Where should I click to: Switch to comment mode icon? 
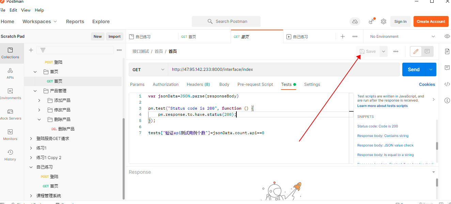(427, 51)
